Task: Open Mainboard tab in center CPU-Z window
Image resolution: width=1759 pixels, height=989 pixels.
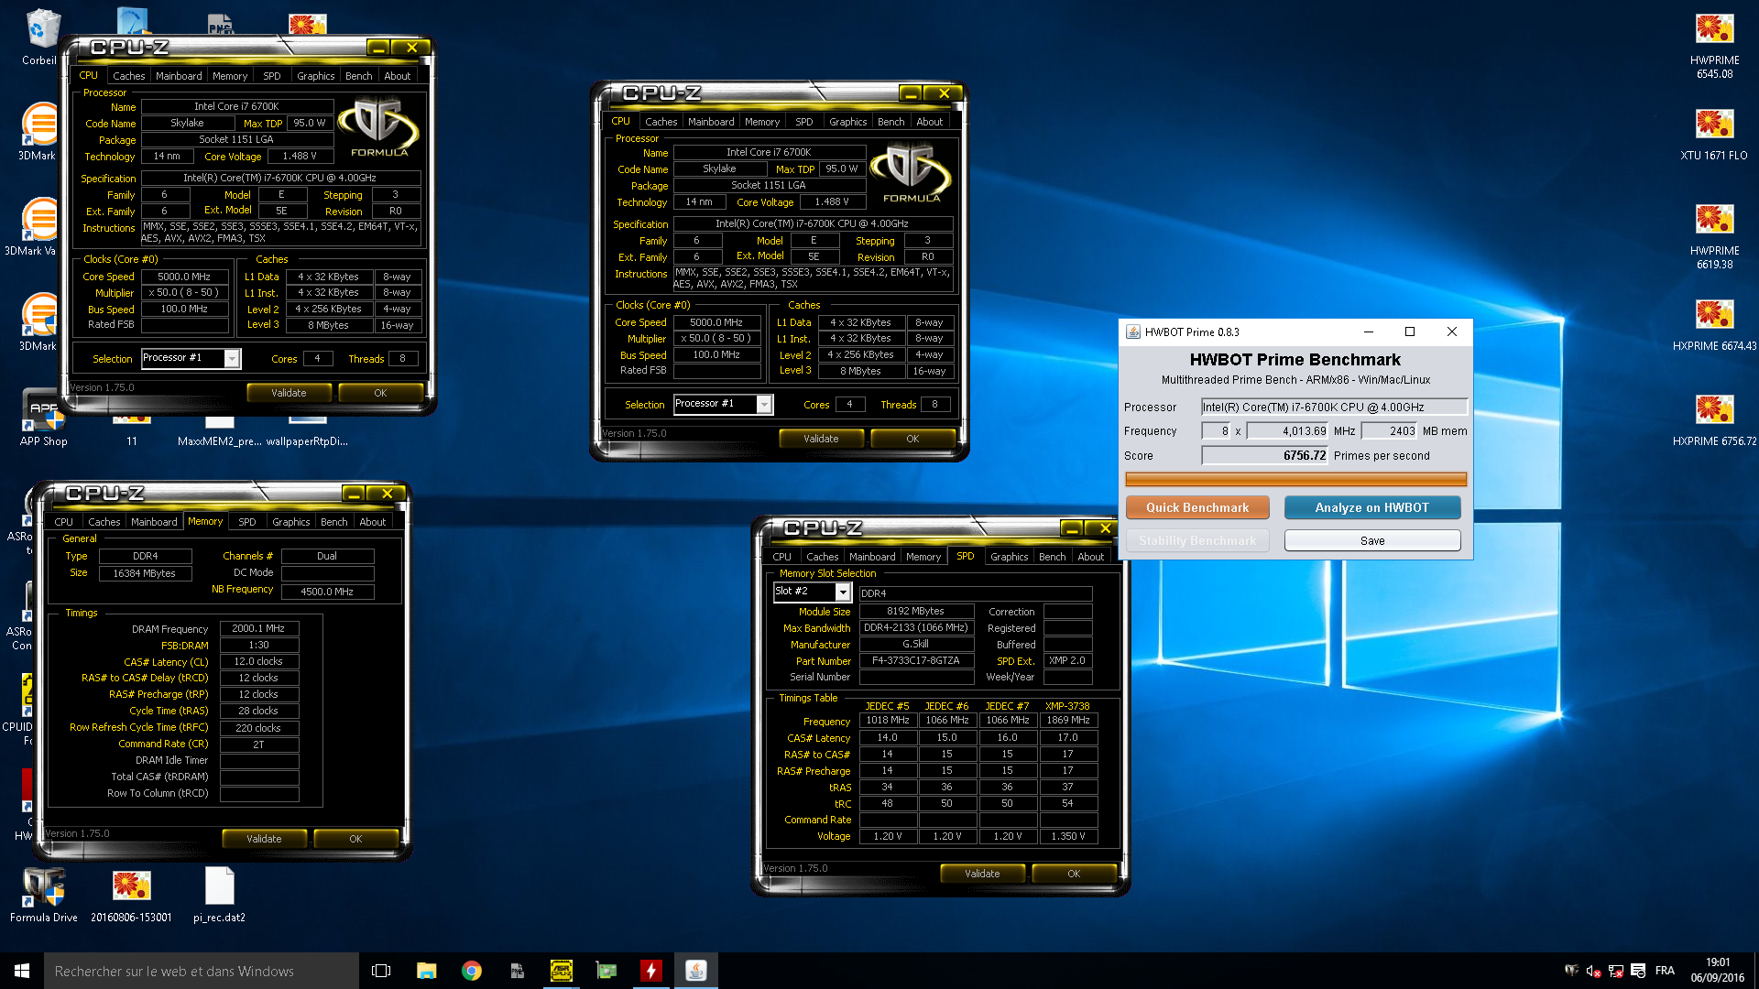Action: click(x=711, y=122)
